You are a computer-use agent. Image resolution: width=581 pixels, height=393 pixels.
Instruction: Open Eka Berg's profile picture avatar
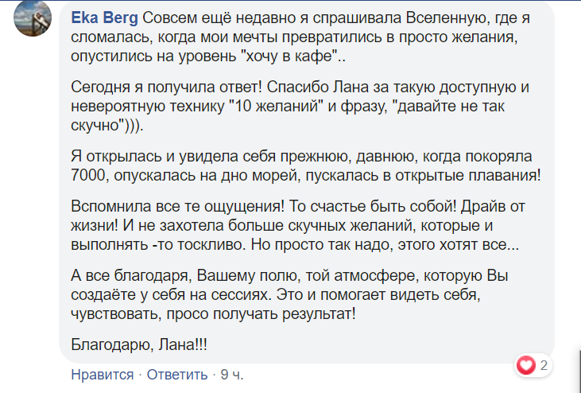33,18
